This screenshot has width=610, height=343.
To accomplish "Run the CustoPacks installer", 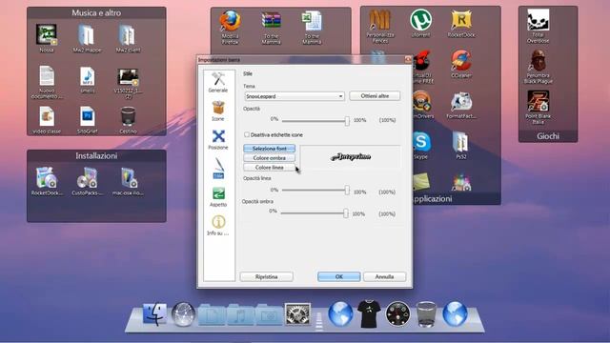I will pos(87,181).
